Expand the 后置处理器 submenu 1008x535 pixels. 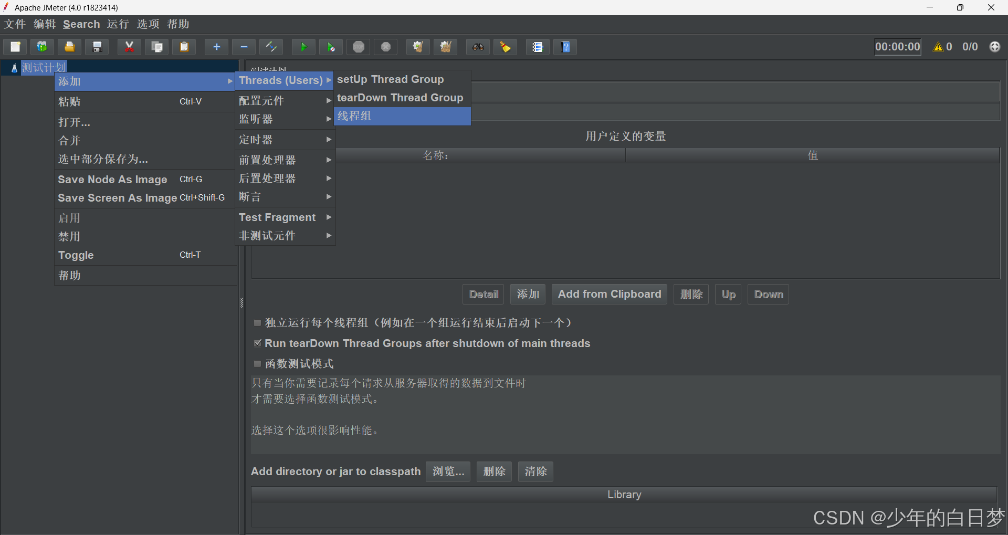click(x=285, y=179)
